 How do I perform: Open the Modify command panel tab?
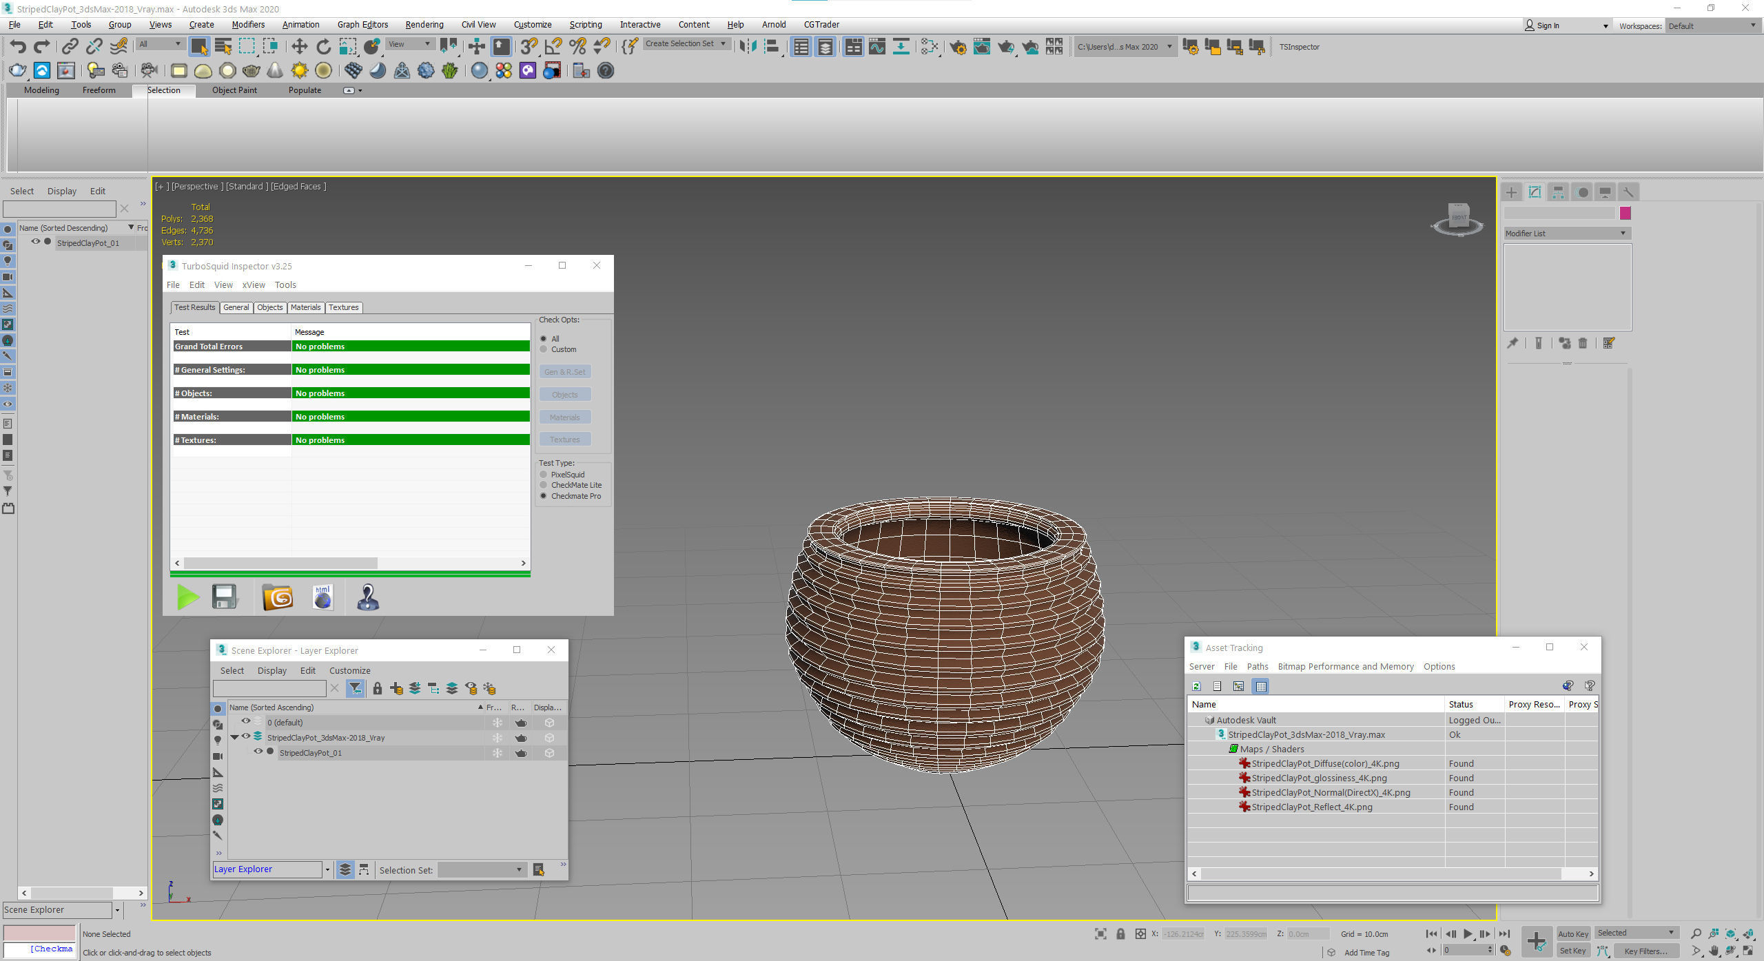click(1535, 192)
